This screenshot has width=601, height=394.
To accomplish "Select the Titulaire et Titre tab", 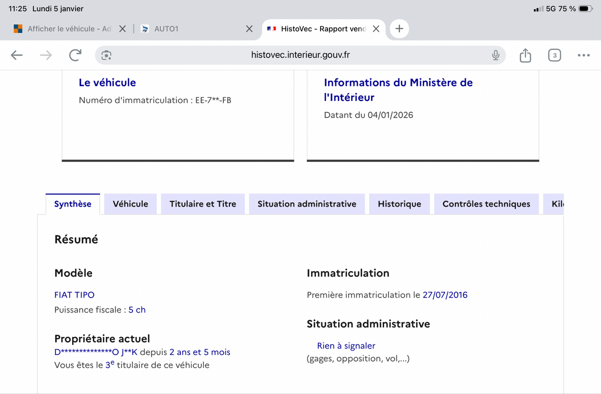I will (203, 204).
